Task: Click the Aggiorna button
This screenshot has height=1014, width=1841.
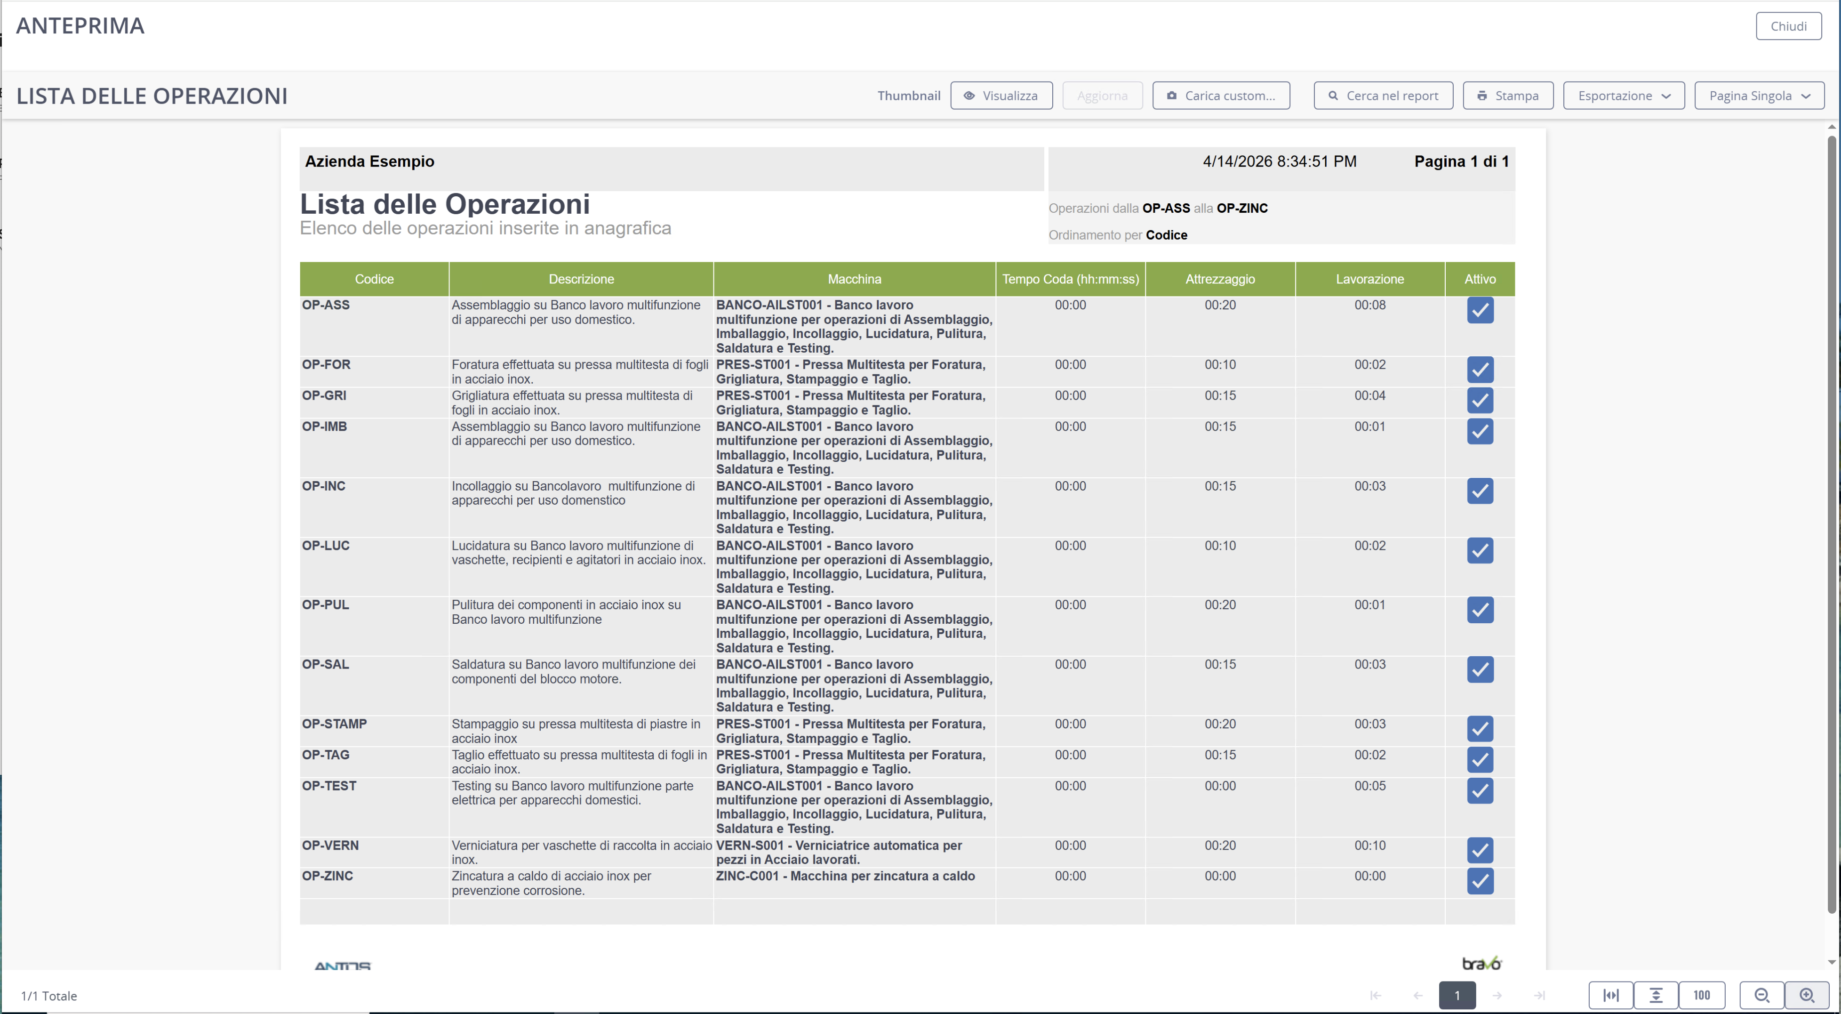Action: [x=1102, y=96]
